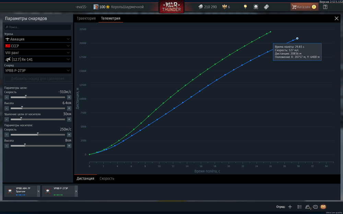The image size is (343, 214).
Task: Click the Р-27ЭР missile thumbnail icon
Action: 48,191
